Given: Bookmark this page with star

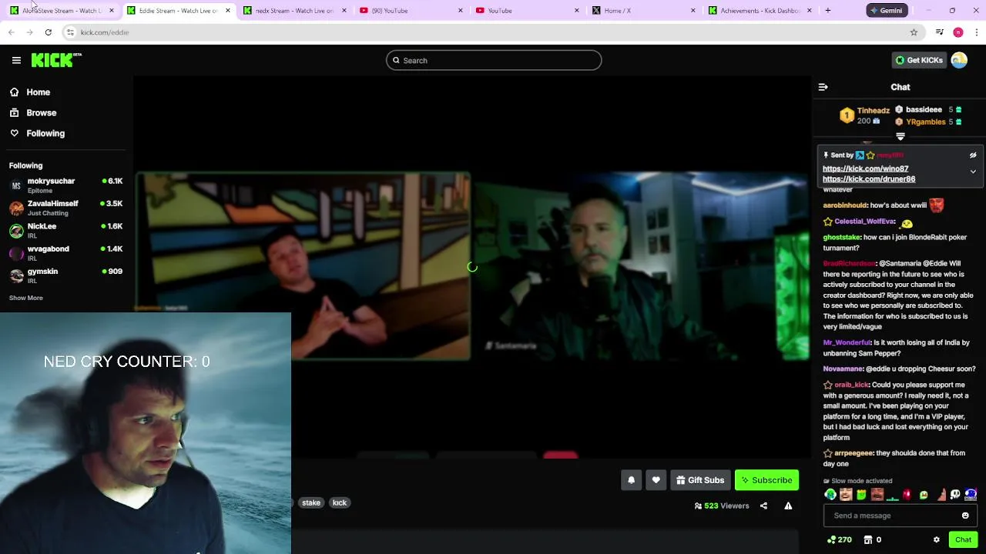Looking at the screenshot, I should [x=914, y=32].
